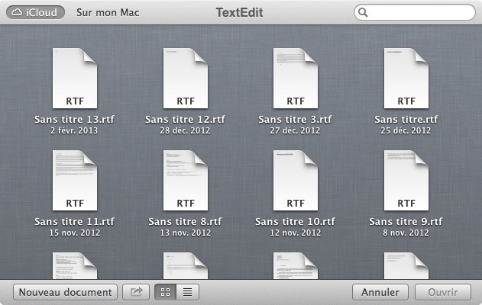Click the Ouvrir button
The image size is (482, 305).
[x=443, y=292]
